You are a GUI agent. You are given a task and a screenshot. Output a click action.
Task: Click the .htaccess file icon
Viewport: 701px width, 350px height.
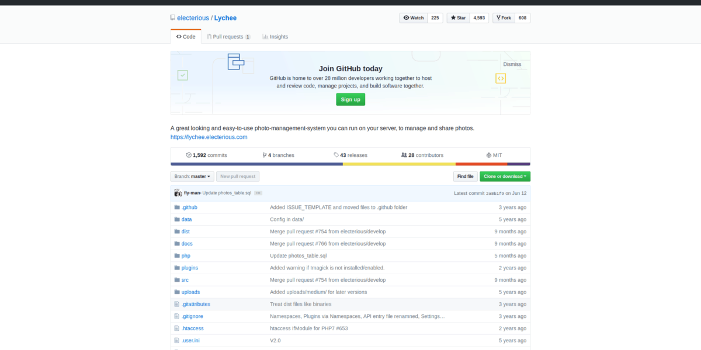tap(176, 328)
